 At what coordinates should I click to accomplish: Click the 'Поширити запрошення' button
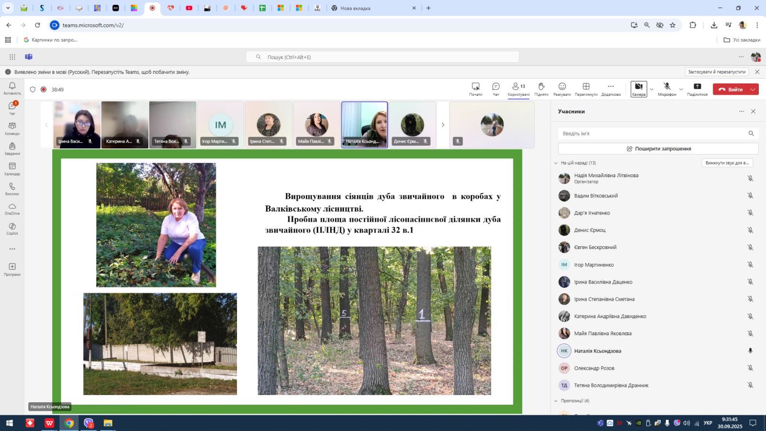coord(658,148)
